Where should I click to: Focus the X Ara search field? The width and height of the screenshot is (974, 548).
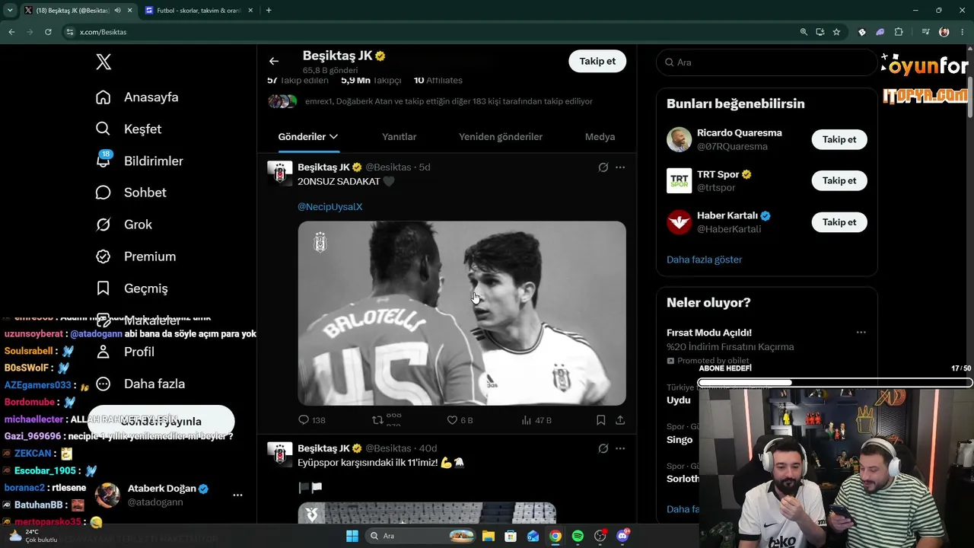pos(767,62)
